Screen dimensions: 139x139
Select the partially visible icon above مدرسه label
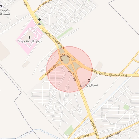1,6
